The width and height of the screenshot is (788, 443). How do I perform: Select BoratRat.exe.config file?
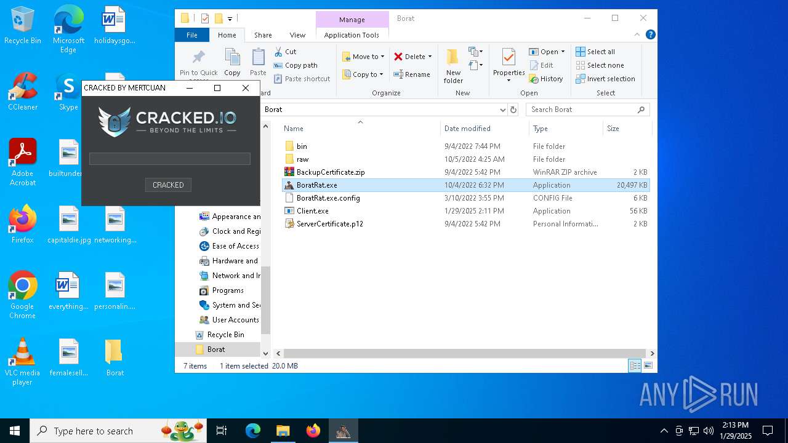point(465,198)
